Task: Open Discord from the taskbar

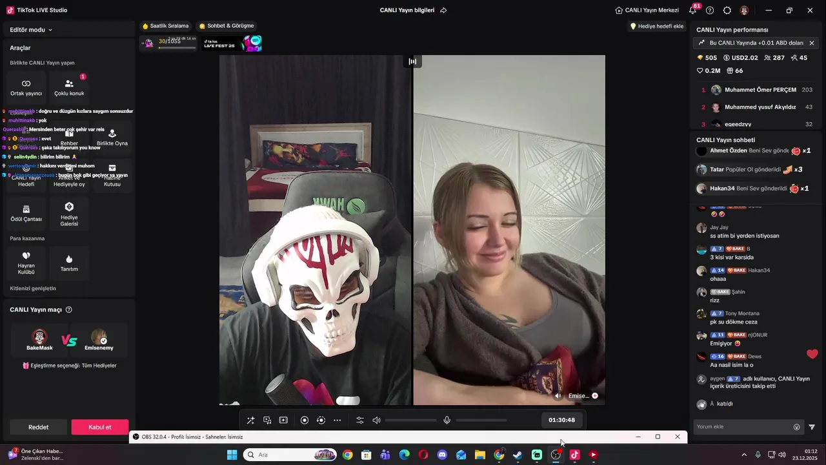Action: point(442,455)
